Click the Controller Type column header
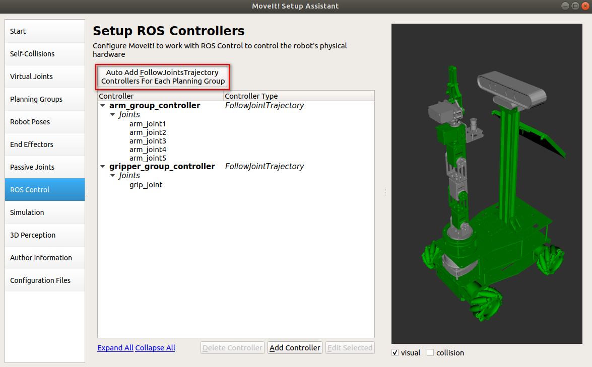The image size is (592, 367). pos(299,96)
